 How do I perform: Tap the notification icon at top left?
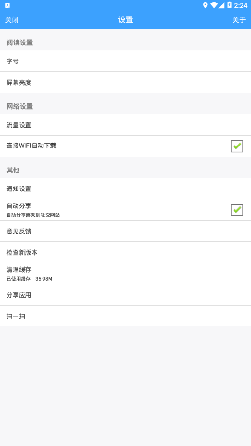(x=8, y=5)
